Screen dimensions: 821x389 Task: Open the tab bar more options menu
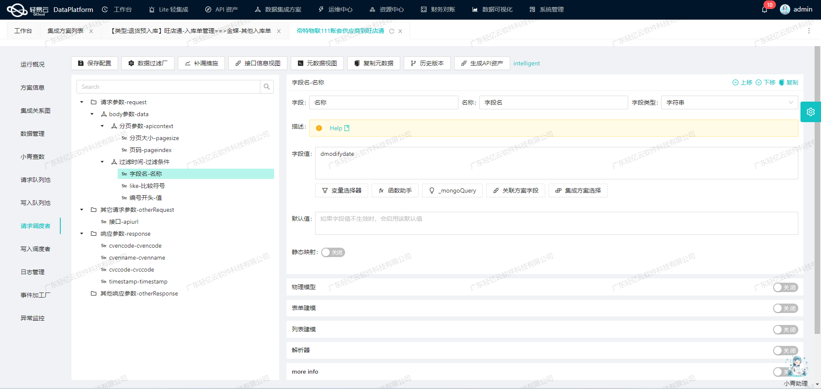[809, 31]
